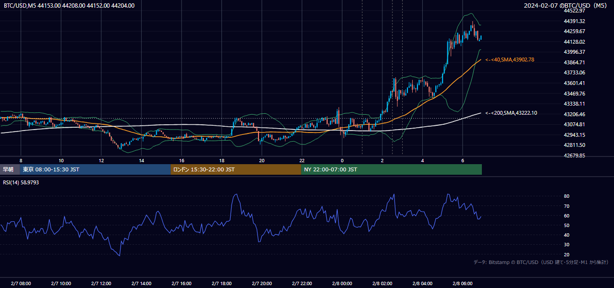Select the 43733.06 price level
614x288 pixels.
pos(574,72)
